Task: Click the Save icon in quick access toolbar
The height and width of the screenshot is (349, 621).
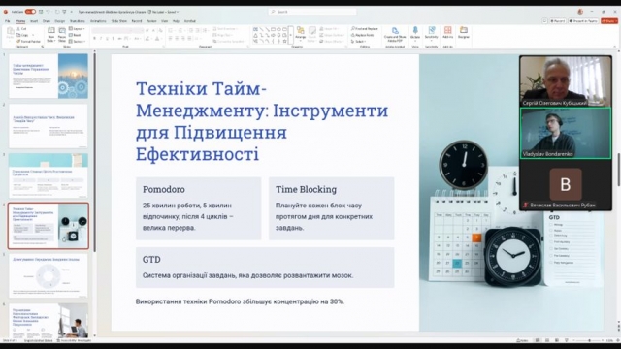Action: (x=41, y=12)
